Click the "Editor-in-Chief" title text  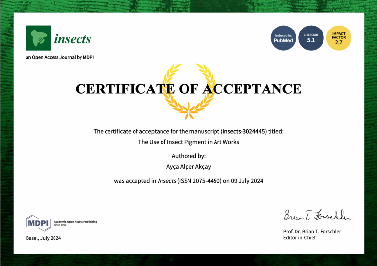coord(299,238)
